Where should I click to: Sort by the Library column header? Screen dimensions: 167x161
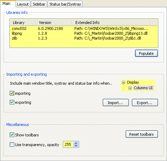pyautogui.click(x=23, y=23)
